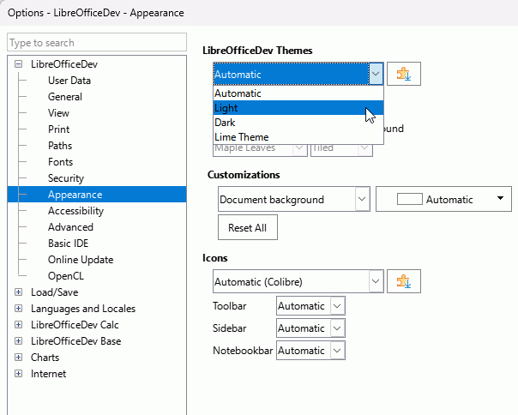Click the themes extension download icon button
Screen dimensions: 518x415
tap(404, 74)
